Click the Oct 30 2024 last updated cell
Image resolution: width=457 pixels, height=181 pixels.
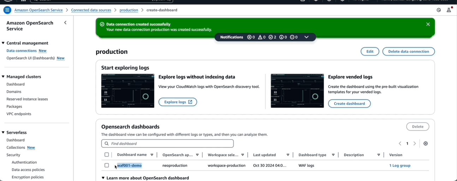point(270,166)
